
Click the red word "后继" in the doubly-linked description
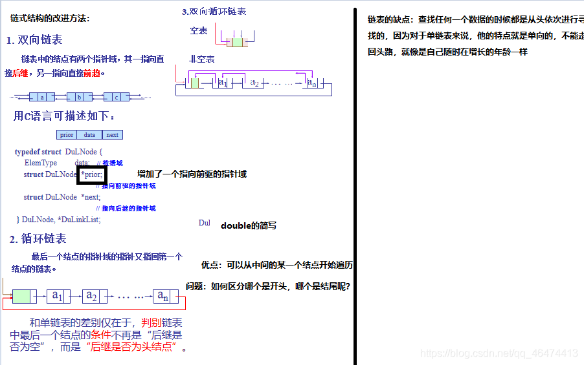click(x=21, y=73)
